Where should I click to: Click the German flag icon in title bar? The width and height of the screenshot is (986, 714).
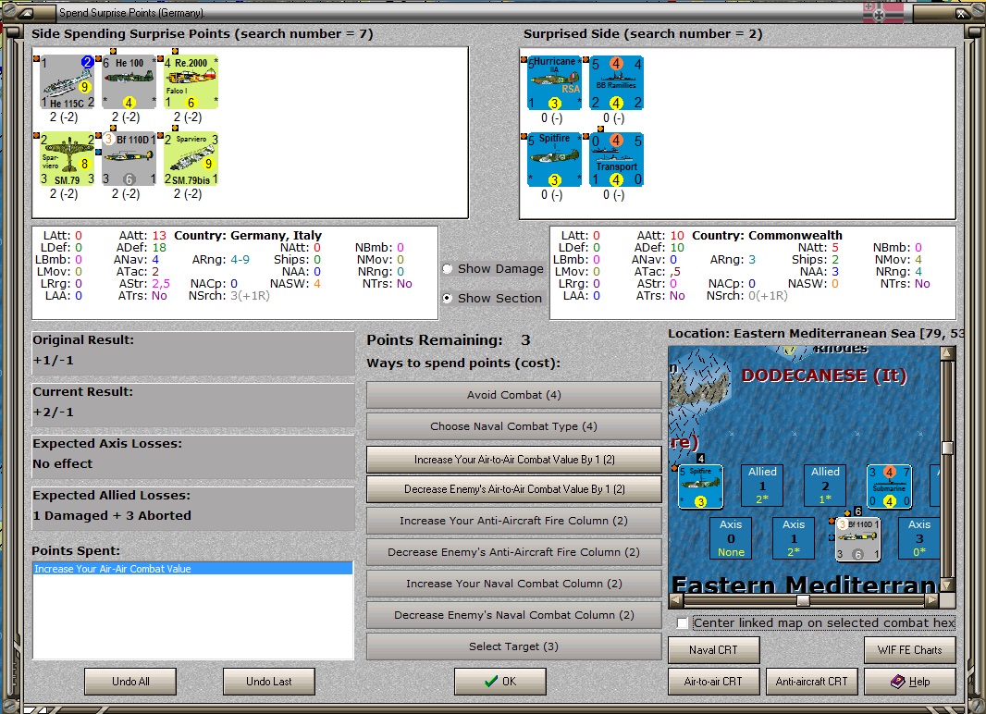click(883, 12)
